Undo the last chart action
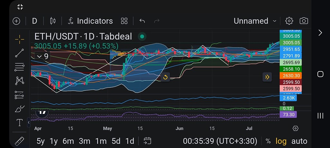The height and width of the screenshot is (148, 330). pyautogui.click(x=142, y=21)
